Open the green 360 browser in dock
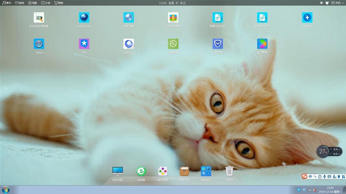The width and height of the screenshot is (346, 194). (x=141, y=171)
